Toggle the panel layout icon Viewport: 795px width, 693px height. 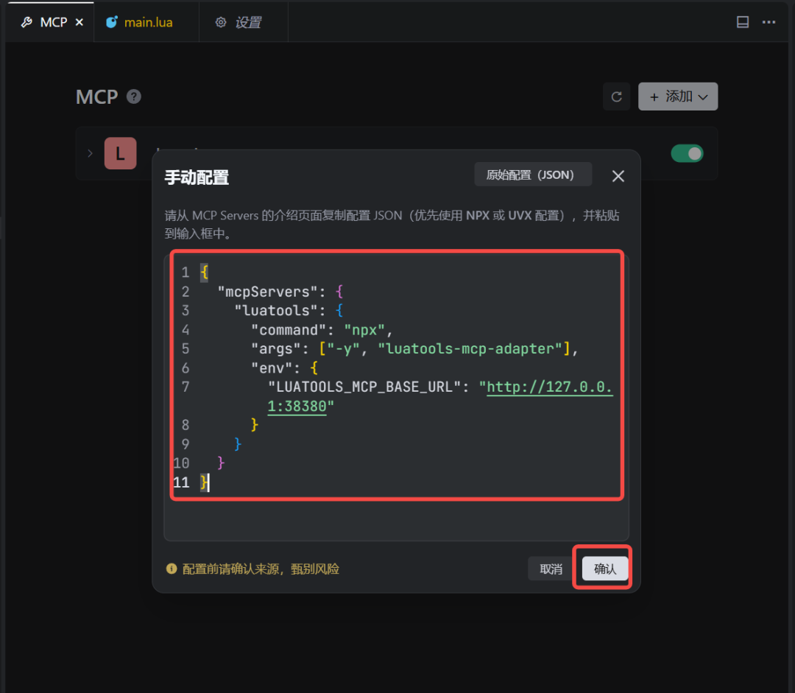click(742, 22)
